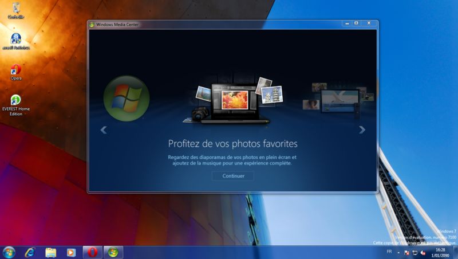This screenshot has height=259, width=458.
Task: Open the Windows Start menu orb
Action: (x=9, y=252)
